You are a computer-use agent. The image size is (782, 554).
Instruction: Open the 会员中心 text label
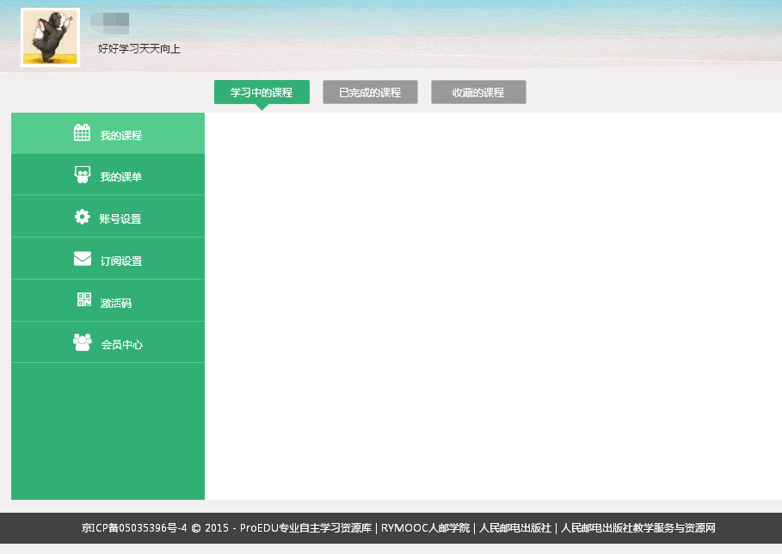(x=121, y=345)
